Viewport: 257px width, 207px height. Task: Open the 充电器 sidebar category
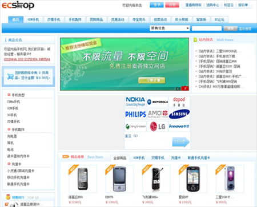[x=12, y=136]
